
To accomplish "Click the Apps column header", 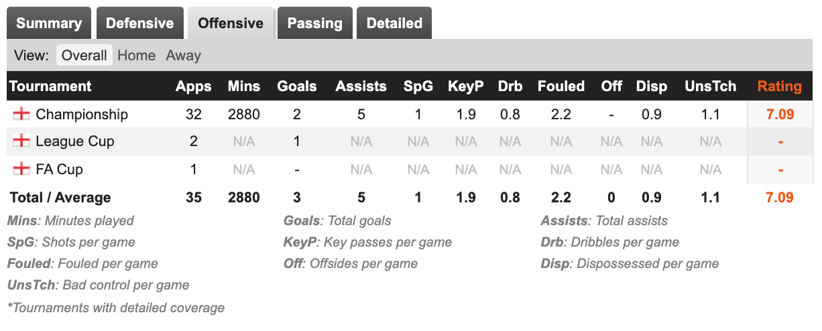I will point(193,86).
